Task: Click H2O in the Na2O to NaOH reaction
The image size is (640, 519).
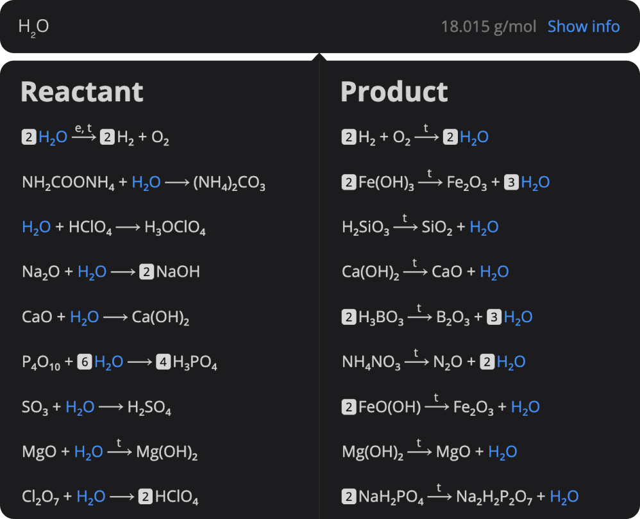Action: tap(92, 271)
